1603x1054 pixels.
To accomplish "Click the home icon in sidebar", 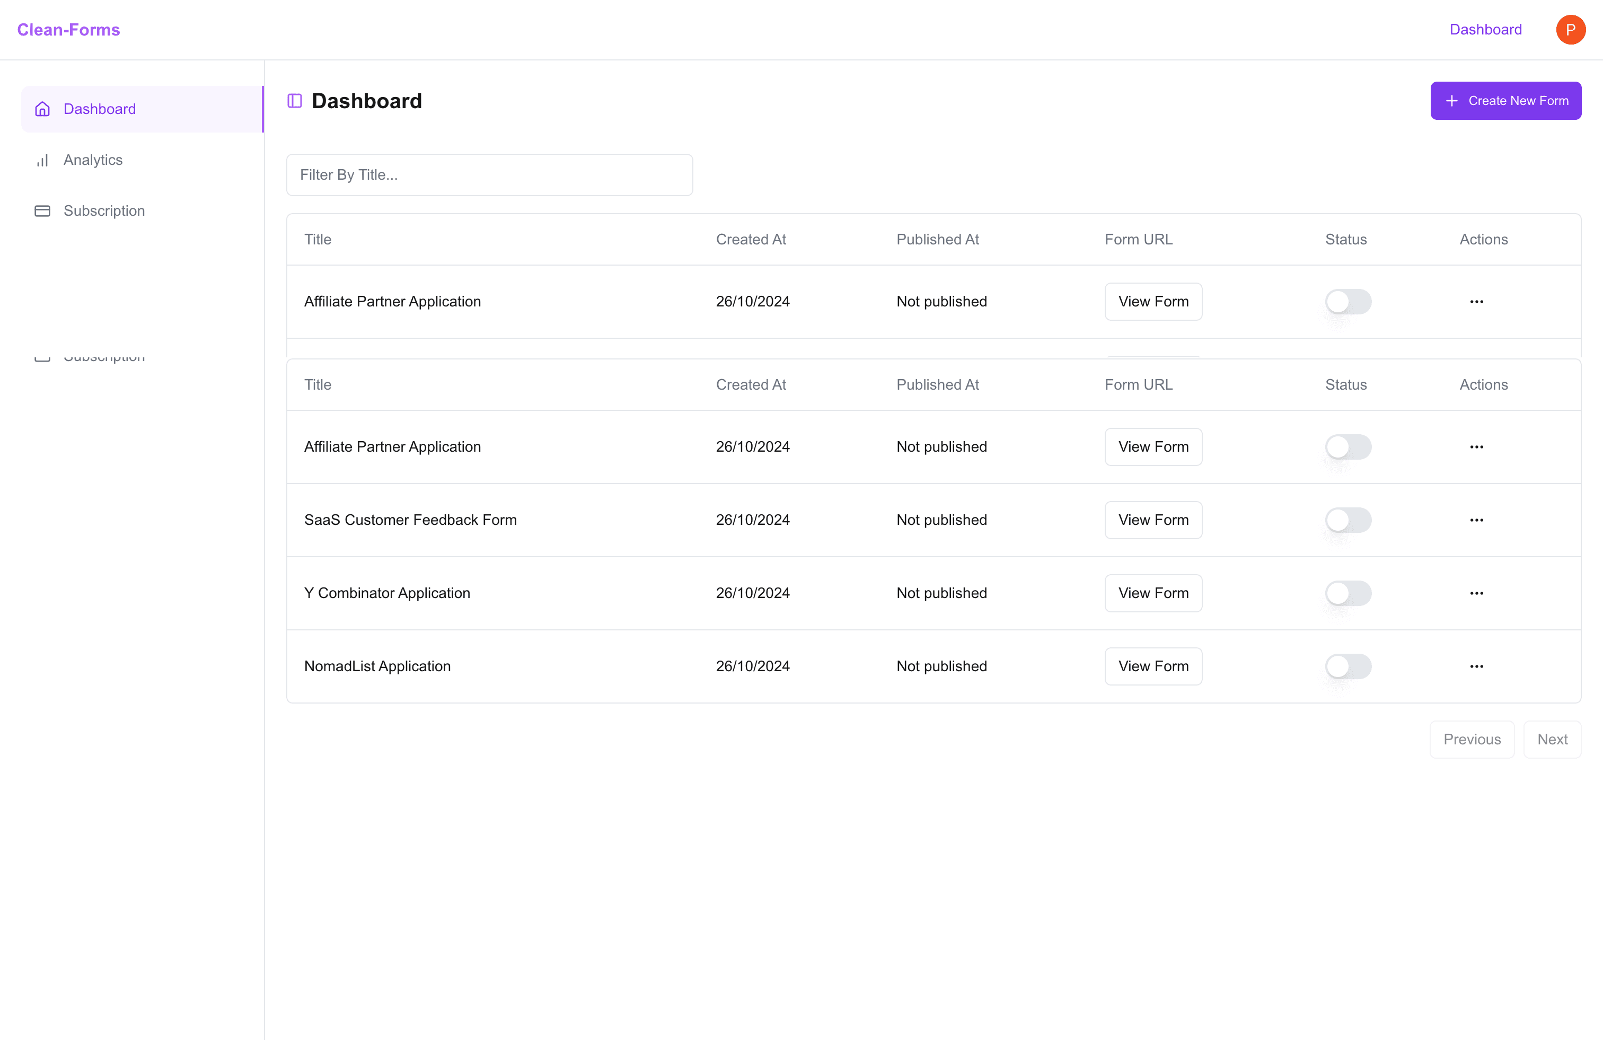I will coord(42,109).
